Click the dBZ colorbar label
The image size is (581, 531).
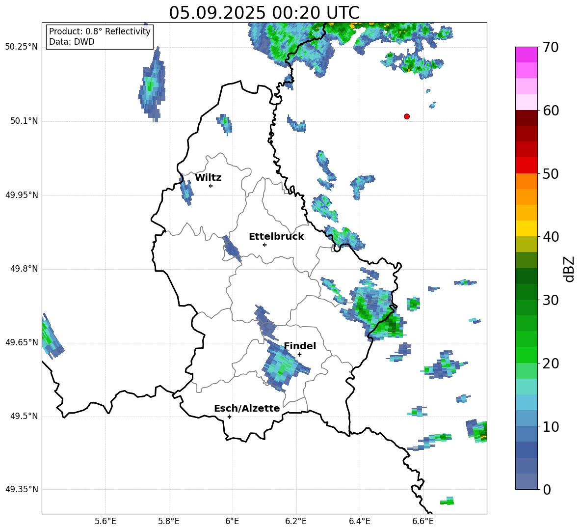(569, 269)
